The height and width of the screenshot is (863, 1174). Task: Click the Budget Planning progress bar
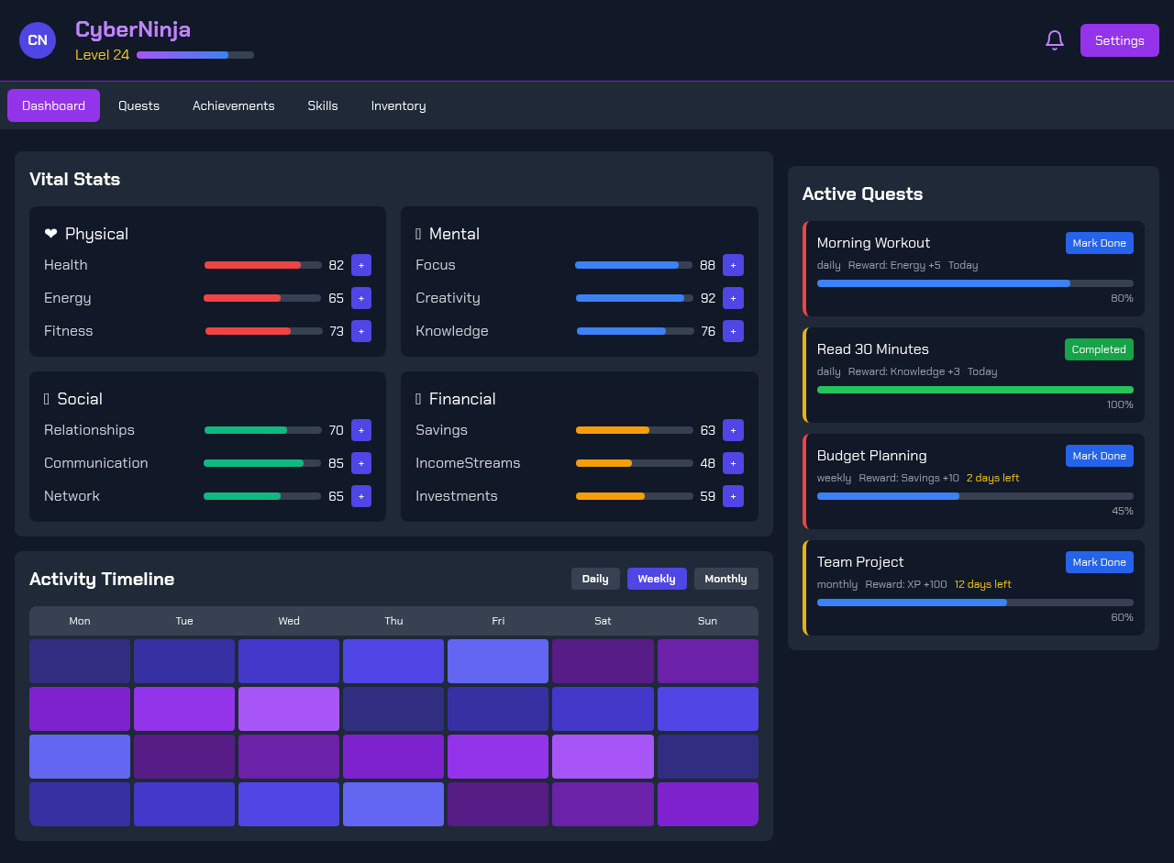[974, 496]
